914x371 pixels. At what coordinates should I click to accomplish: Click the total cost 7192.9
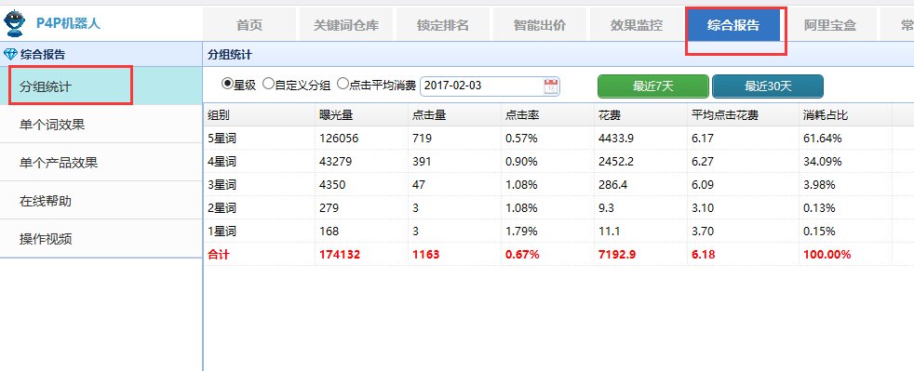click(x=617, y=255)
